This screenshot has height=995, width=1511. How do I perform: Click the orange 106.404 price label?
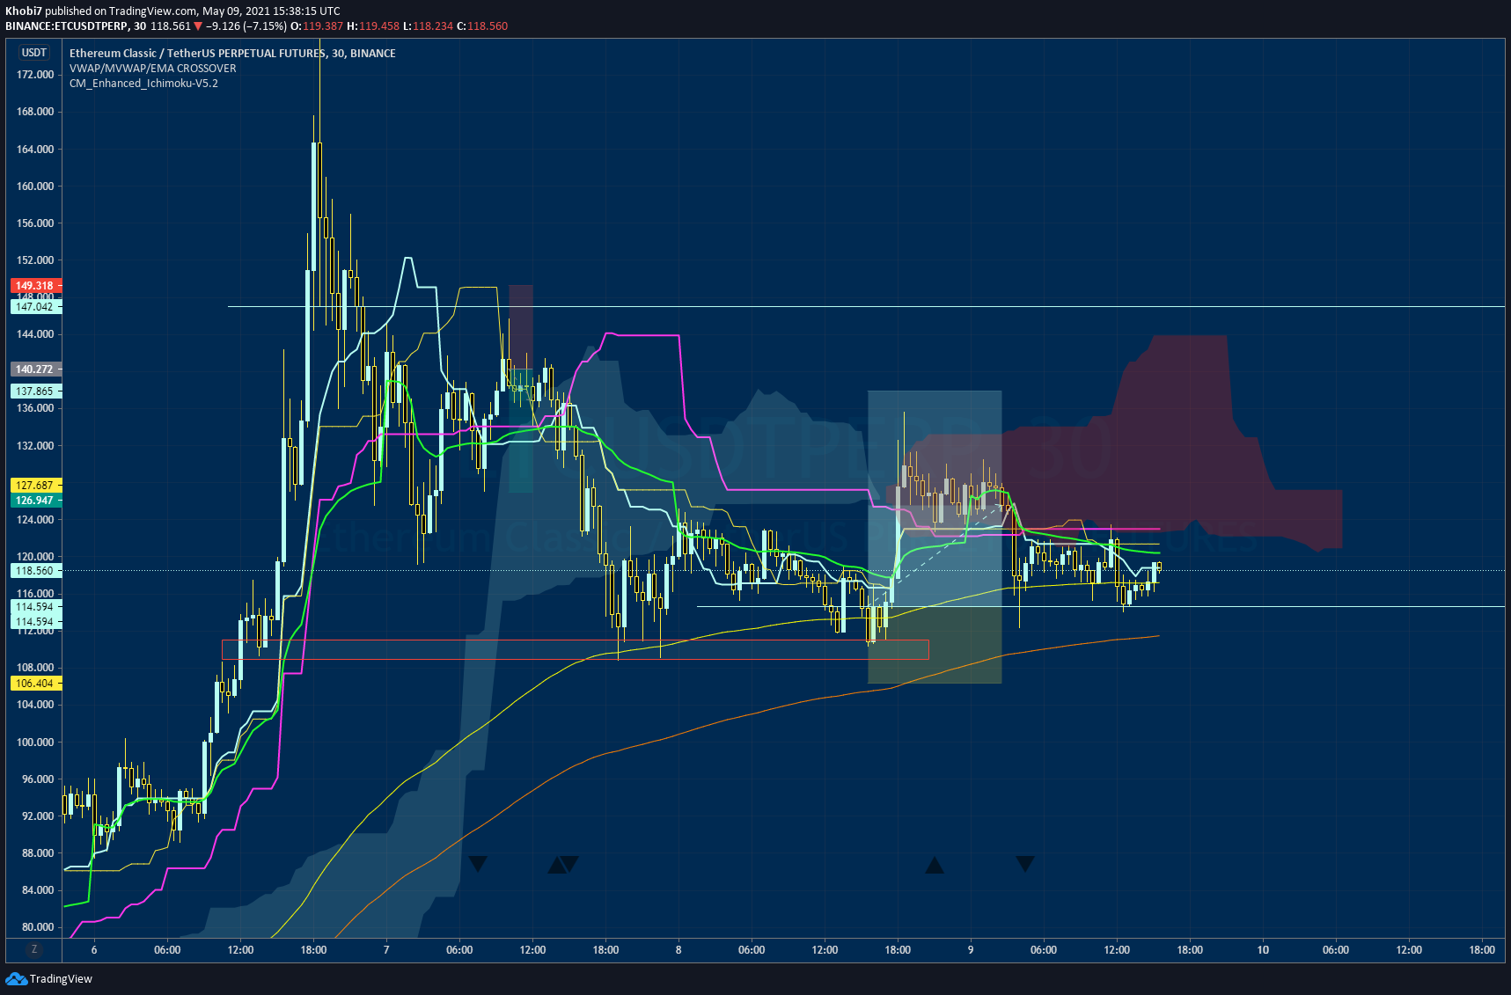click(x=35, y=683)
